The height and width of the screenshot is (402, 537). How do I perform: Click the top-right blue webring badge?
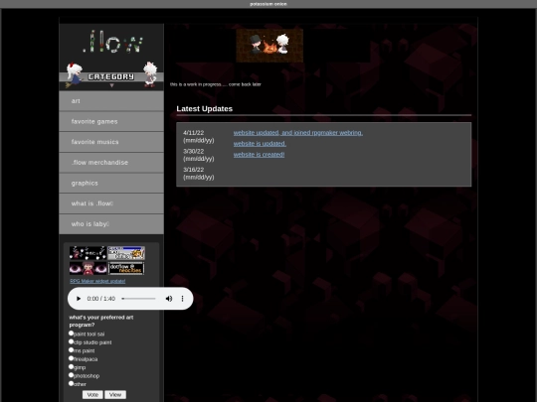point(126,253)
